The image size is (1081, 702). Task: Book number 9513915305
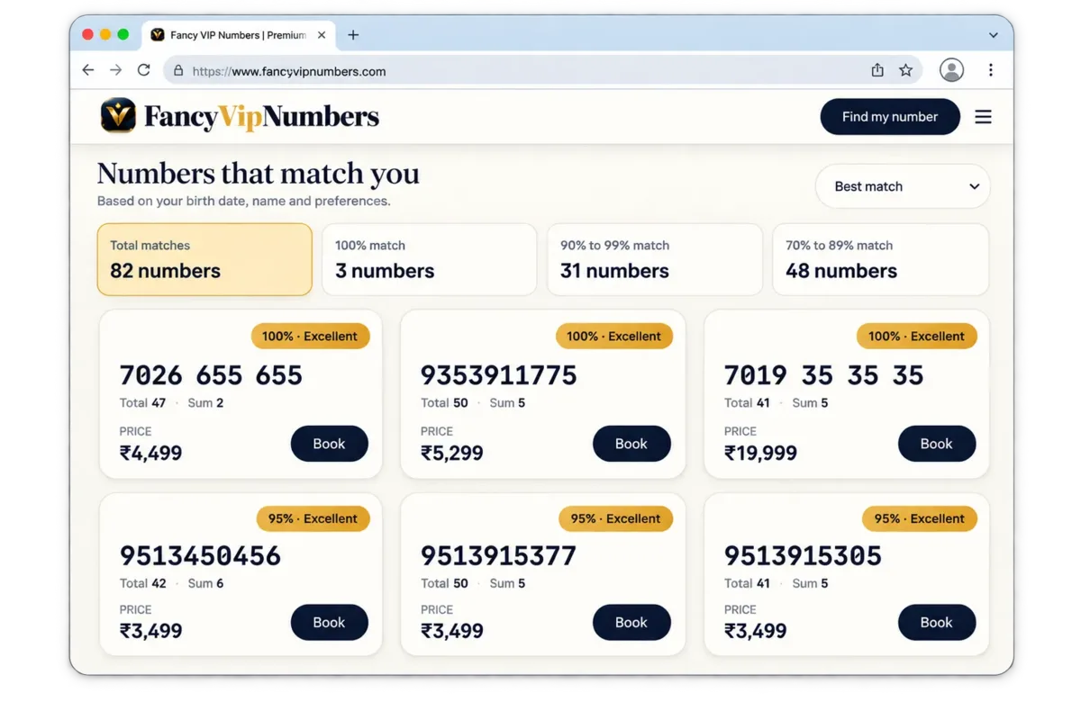[x=937, y=623]
